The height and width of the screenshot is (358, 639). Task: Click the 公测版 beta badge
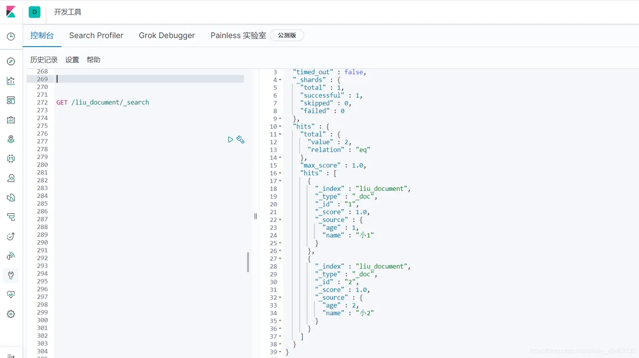[287, 35]
